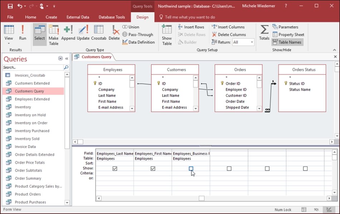Choose Delete query type
Image resolution: width=340 pixels, height=214 pixels.
[114, 33]
